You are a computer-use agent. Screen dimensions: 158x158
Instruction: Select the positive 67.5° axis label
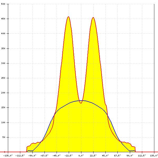118,156
